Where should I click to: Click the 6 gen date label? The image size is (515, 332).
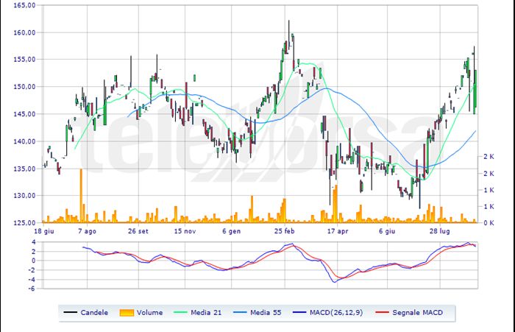point(231,231)
